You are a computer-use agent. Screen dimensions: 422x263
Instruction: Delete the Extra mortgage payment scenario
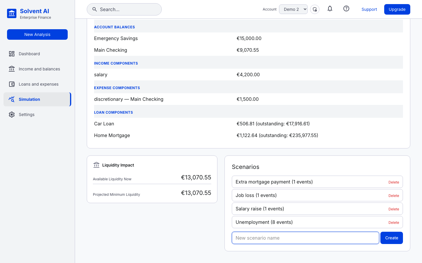point(394,182)
